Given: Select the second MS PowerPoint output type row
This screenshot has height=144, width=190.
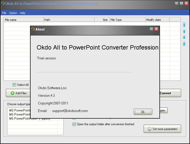Looking at the screenshot, I should click(x=19, y=114).
